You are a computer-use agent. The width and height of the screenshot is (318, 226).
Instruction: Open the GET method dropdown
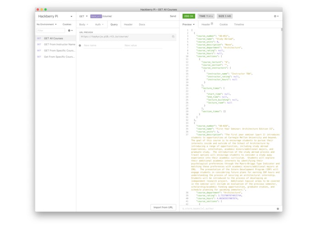[83, 16]
